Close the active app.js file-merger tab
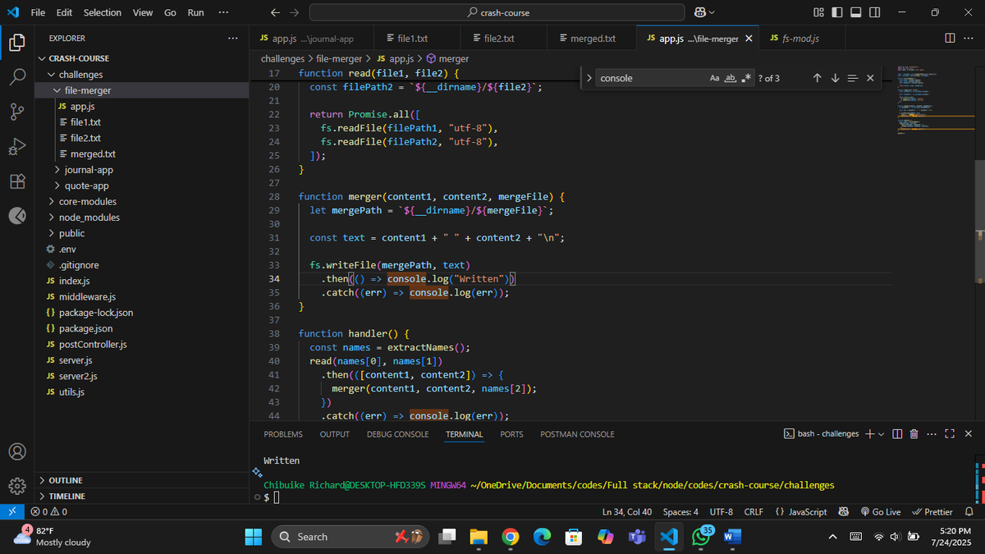The height and width of the screenshot is (554, 985). click(749, 39)
